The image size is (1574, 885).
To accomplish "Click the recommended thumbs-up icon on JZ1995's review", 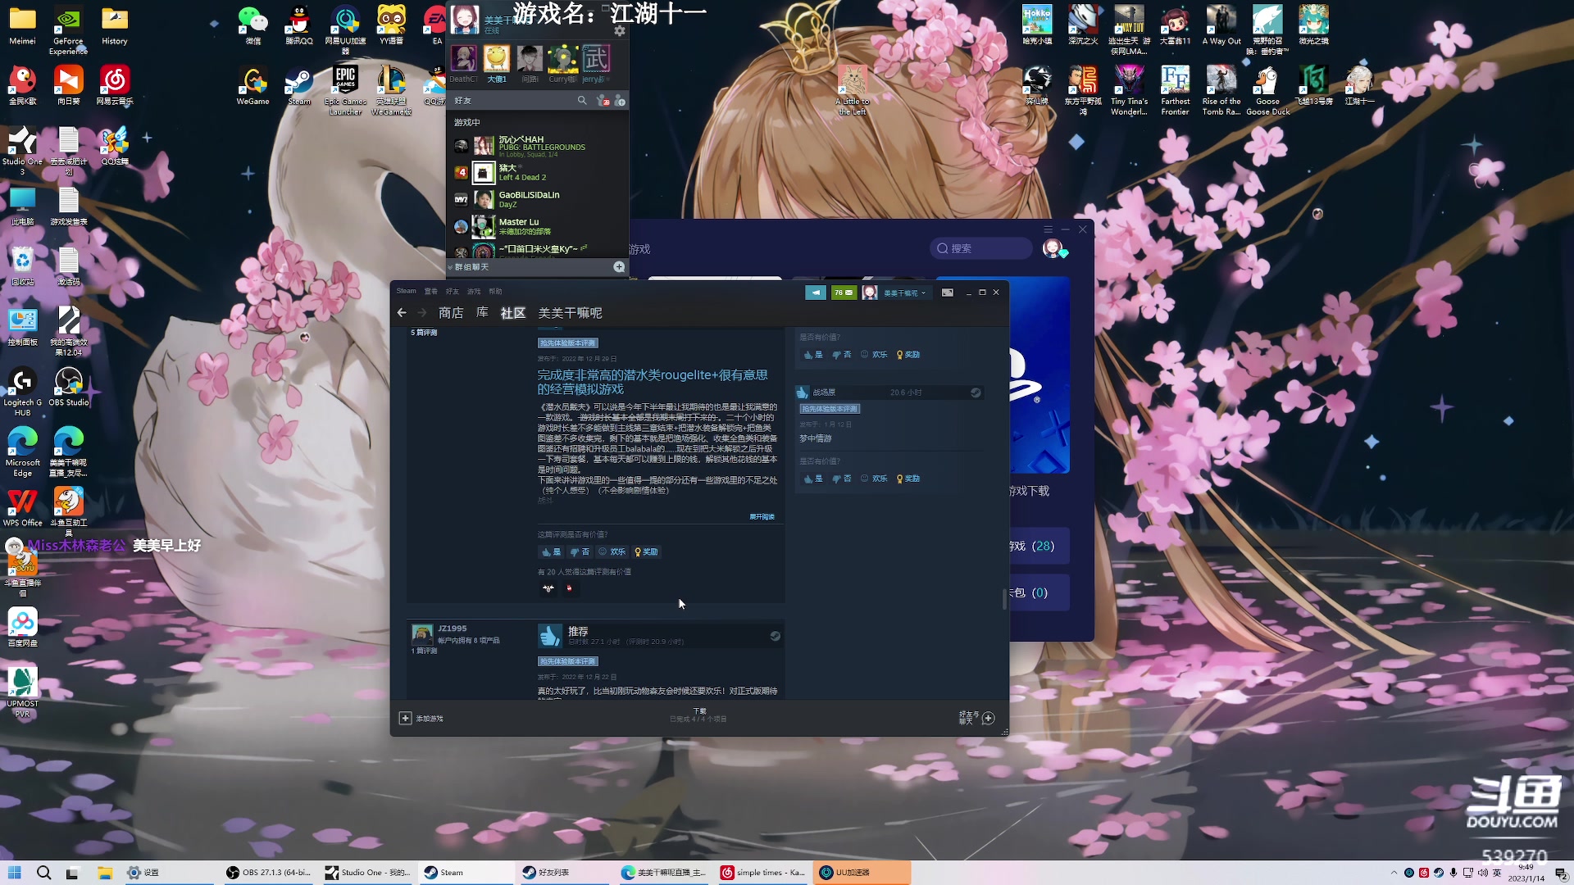I will [549, 636].
